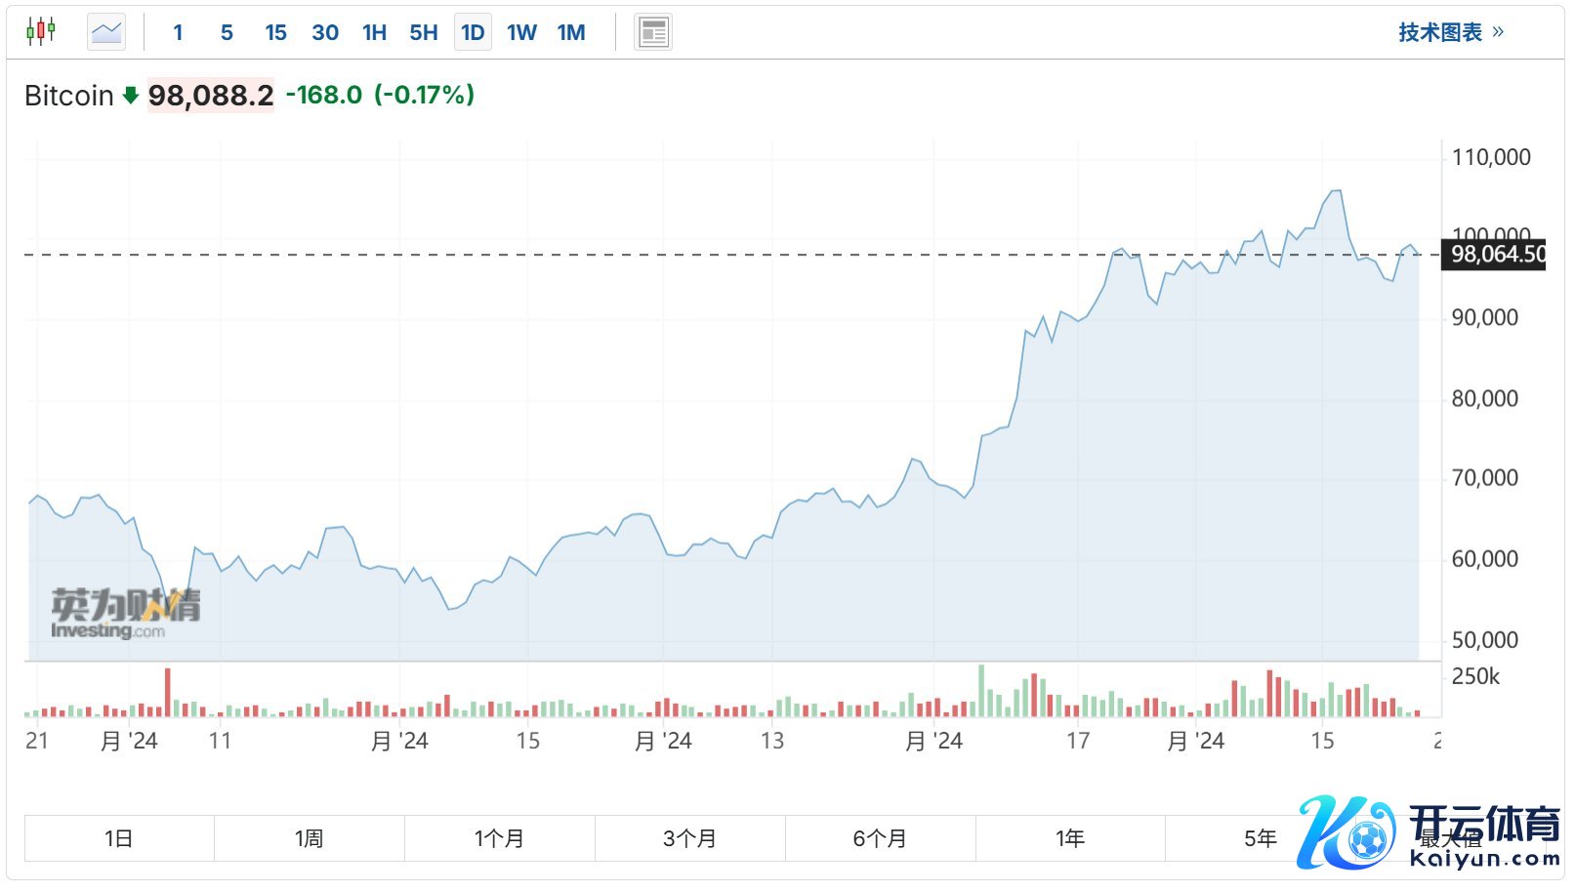Select the area line chart icon
The height and width of the screenshot is (891, 1575).
[x=105, y=32]
